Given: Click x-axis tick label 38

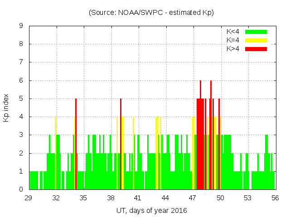Looking at the screenshot, I should pos(111,198).
